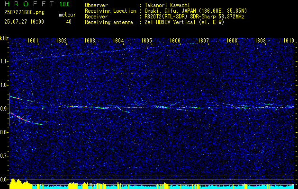This screenshot has height=189, width=298.
Task: Click the 1609 time marker
Action: click(x=260, y=40)
